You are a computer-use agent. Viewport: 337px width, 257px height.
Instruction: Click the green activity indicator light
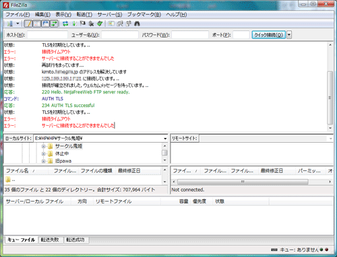321,250
